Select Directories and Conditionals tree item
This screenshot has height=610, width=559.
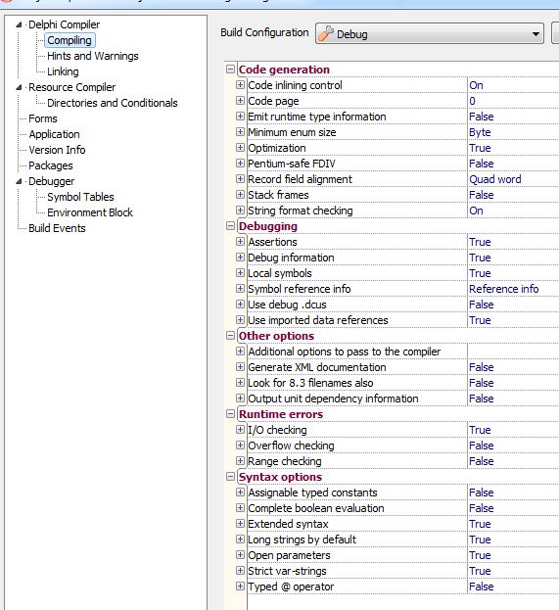112,103
